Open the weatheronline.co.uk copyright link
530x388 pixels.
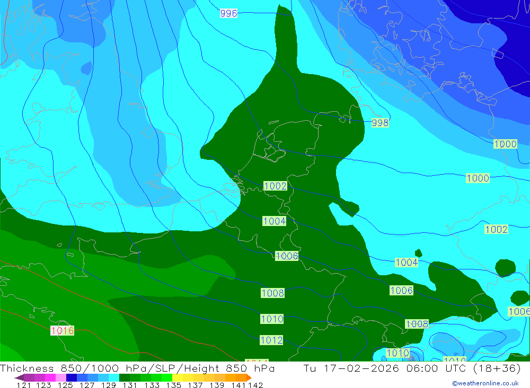(485, 383)
